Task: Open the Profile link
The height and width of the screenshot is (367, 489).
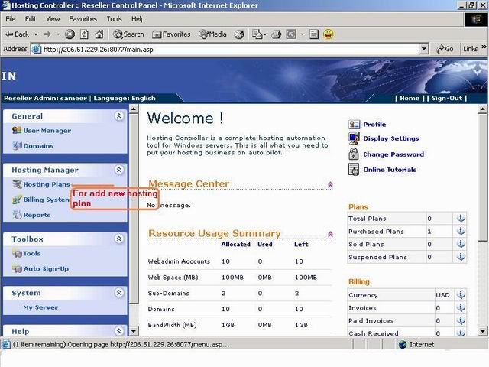Action: pyautogui.click(x=374, y=124)
